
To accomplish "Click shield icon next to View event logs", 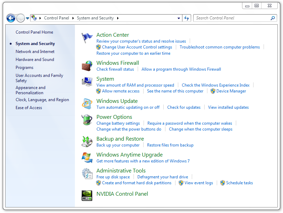I will tap(181, 183).
